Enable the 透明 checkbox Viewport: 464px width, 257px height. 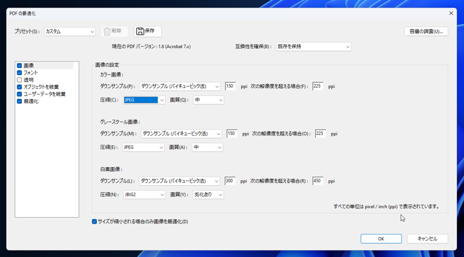(x=19, y=80)
